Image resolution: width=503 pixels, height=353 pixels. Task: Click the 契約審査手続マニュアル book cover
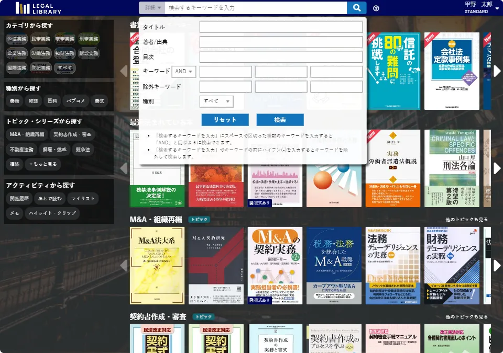coord(393,338)
